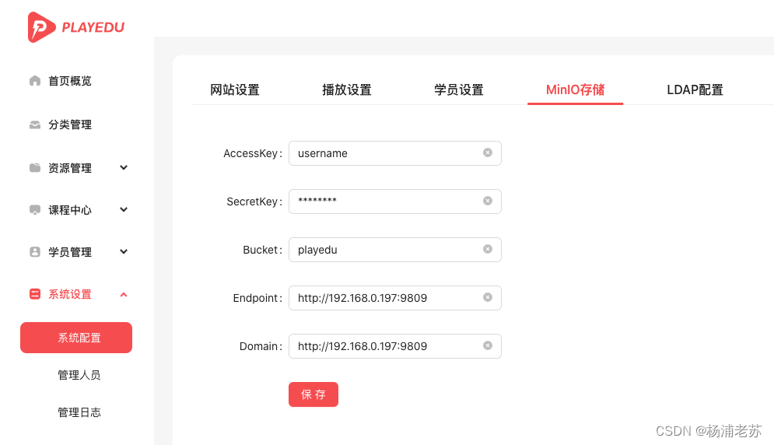Viewport: 774px width, 445px height.
Task: Clear the SecretKey field using its clear icon
Action: click(x=488, y=201)
